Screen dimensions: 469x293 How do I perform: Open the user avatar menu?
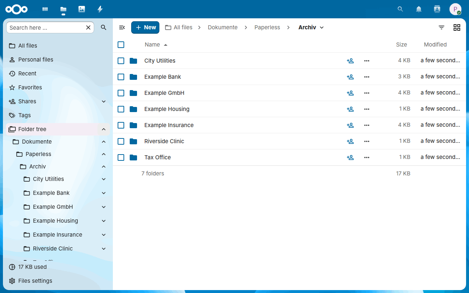(x=455, y=9)
